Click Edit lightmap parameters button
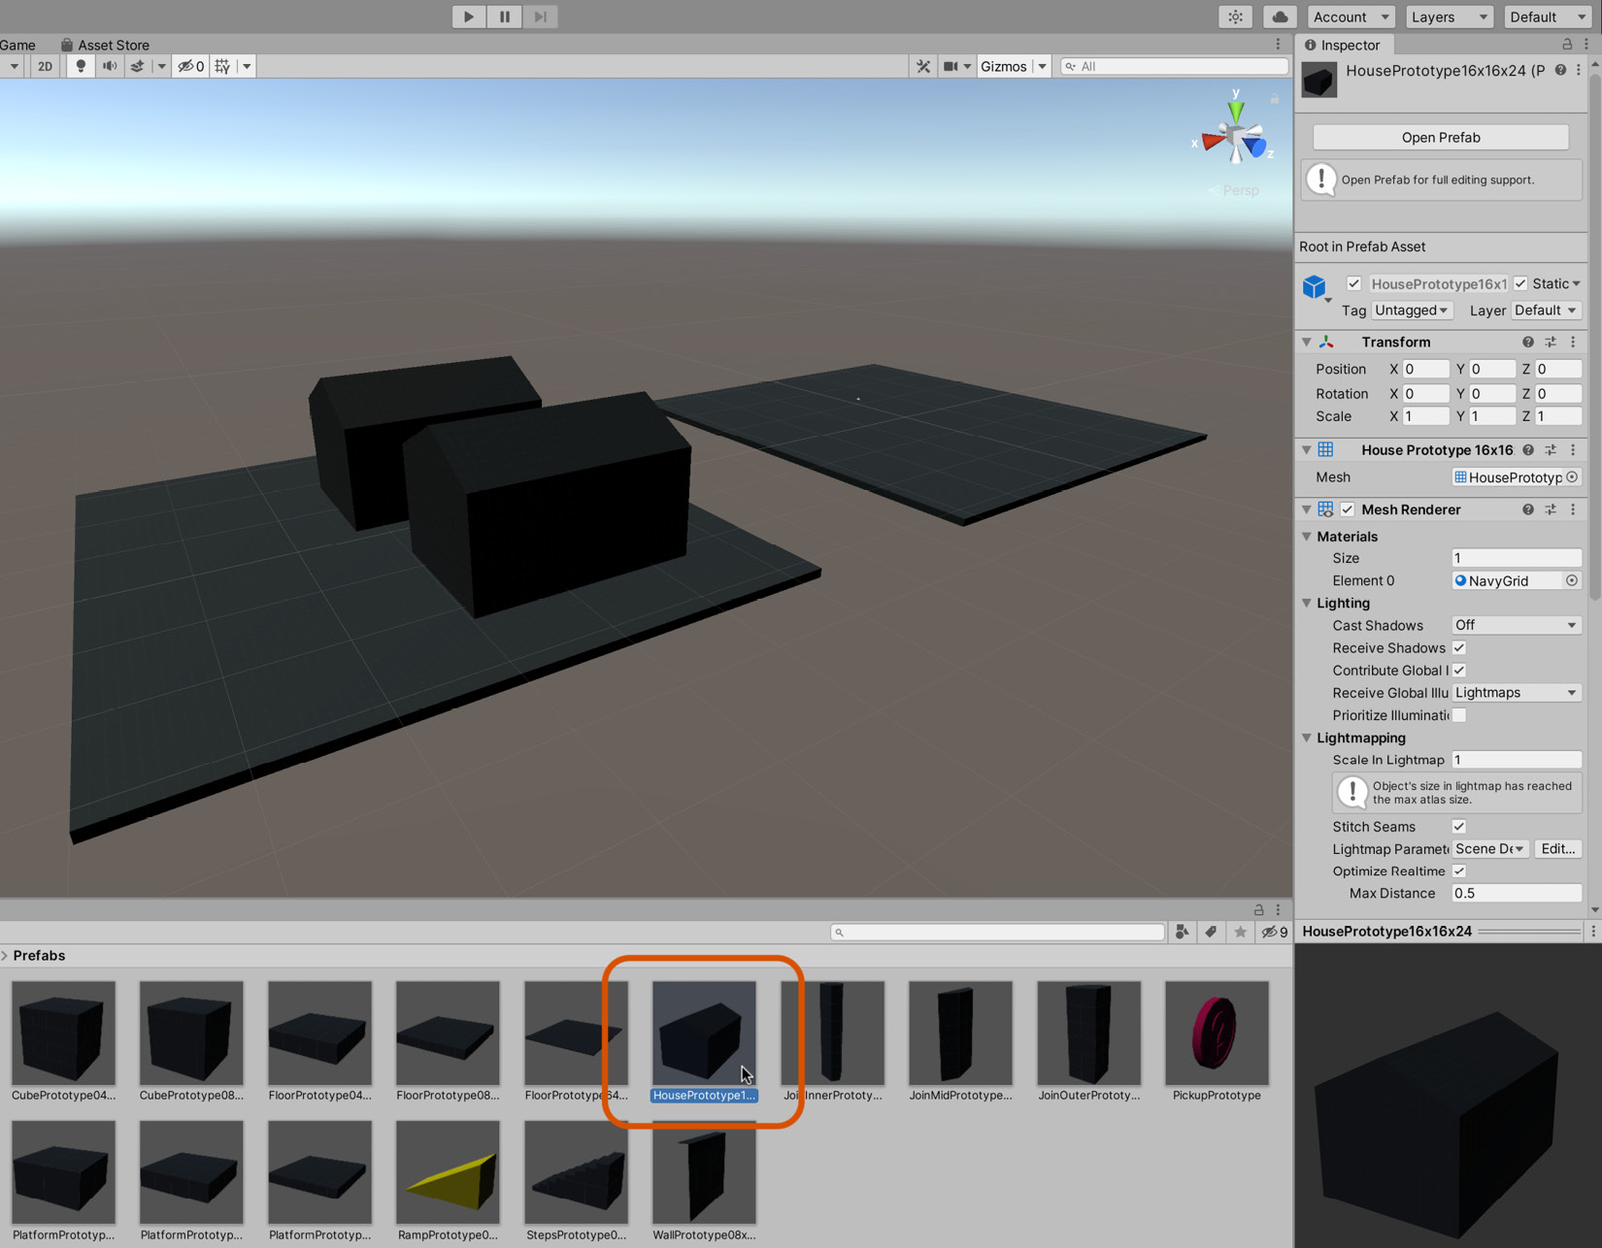 click(x=1558, y=848)
